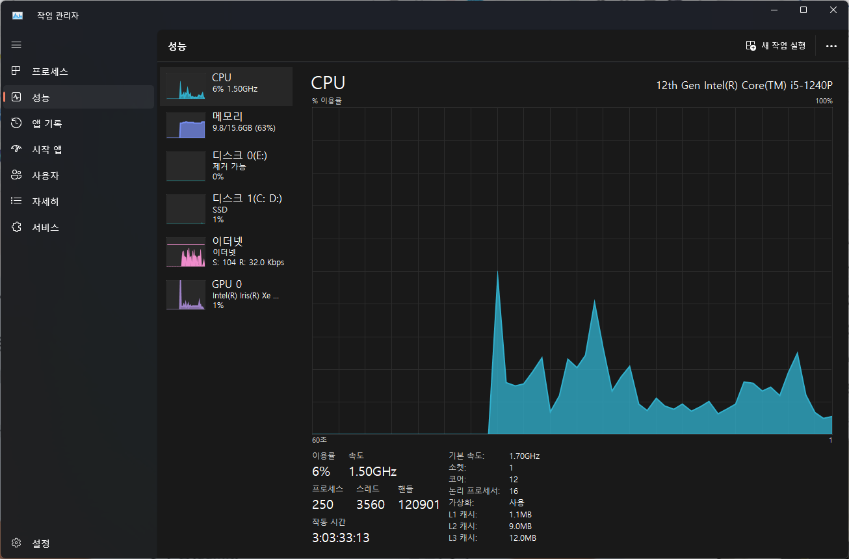Select the 디스크 0(E:) mini graph
This screenshot has width=849, height=559.
click(185, 166)
